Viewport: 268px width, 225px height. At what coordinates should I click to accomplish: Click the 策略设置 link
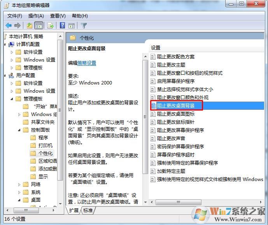[87, 63]
